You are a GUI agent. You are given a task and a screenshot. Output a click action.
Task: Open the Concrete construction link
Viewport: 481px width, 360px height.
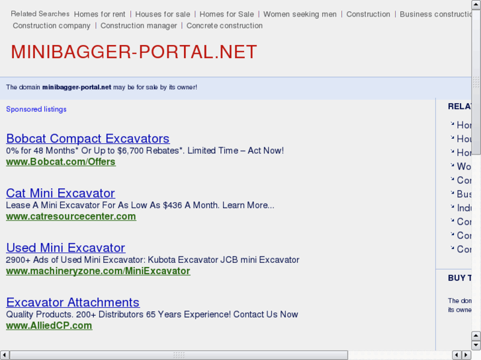click(224, 26)
